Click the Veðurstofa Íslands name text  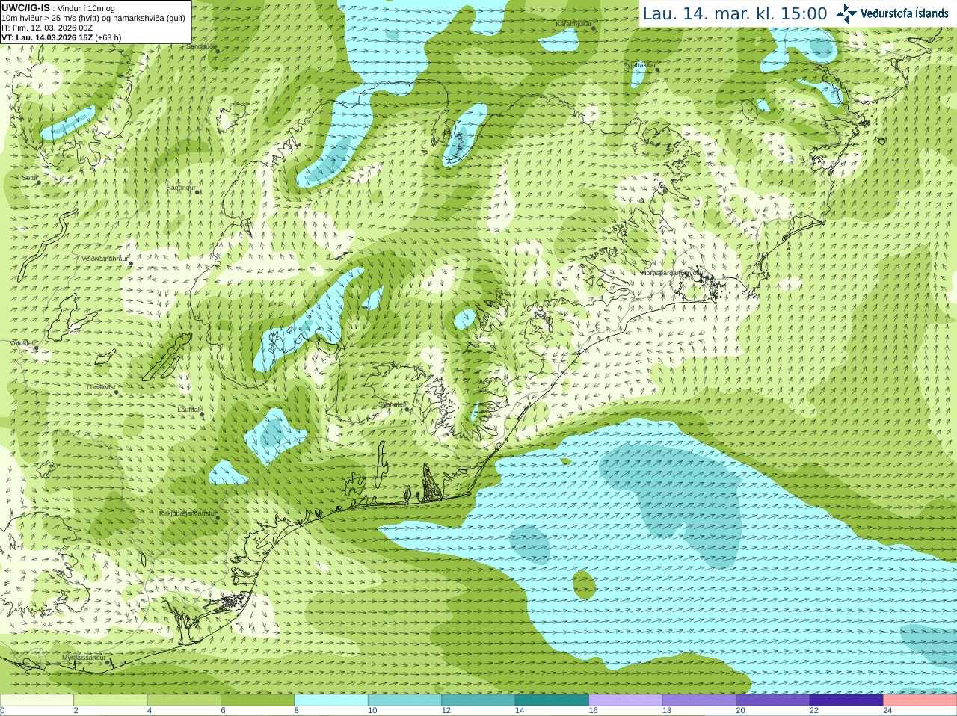(x=904, y=13)
